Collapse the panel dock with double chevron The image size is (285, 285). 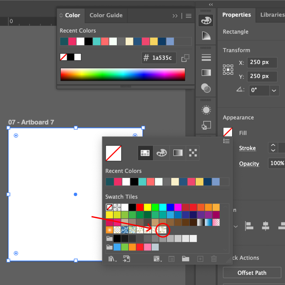point(211,4)
